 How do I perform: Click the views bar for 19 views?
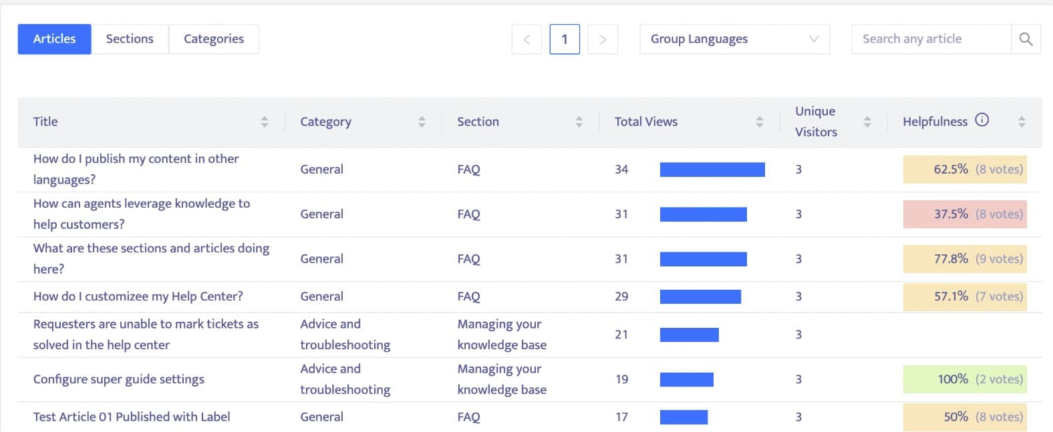[687, 379]
